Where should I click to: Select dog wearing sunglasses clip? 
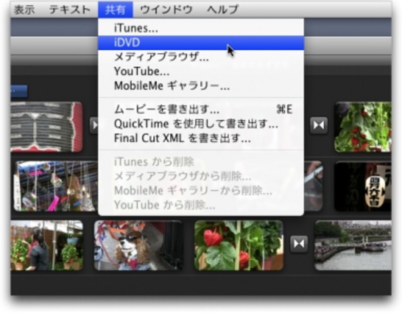(x=138, y=245)
